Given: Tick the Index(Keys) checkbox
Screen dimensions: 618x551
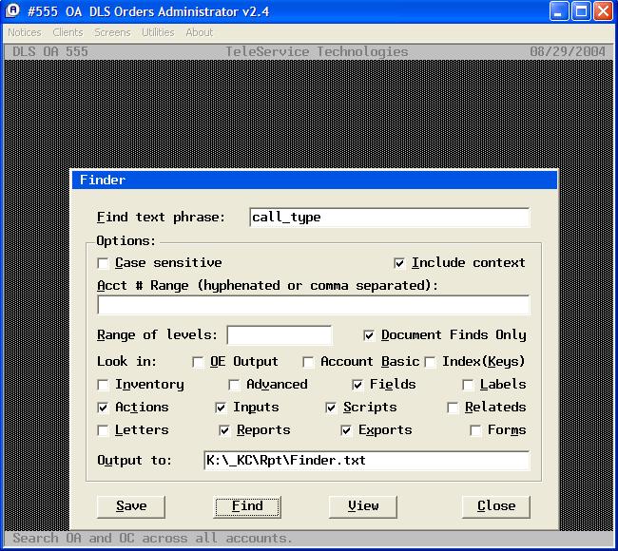Looking at the screenshot, I should point(430,362).
